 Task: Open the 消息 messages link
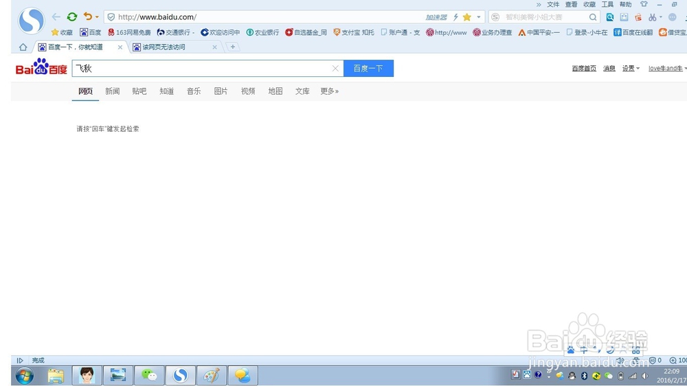pos(609,69)
